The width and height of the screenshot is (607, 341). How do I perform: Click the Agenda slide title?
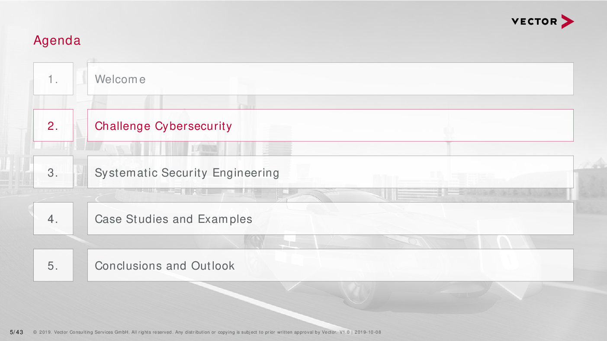(x=57, y=41)
